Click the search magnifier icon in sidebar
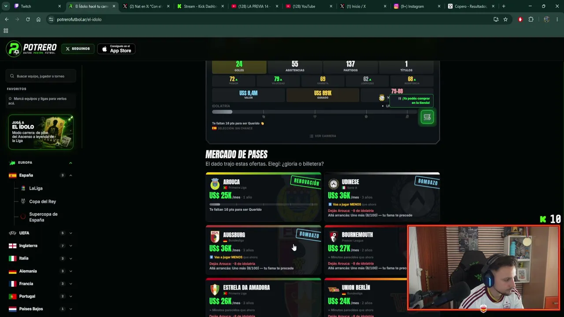564x317 pixels. click(x=12, y=76)
